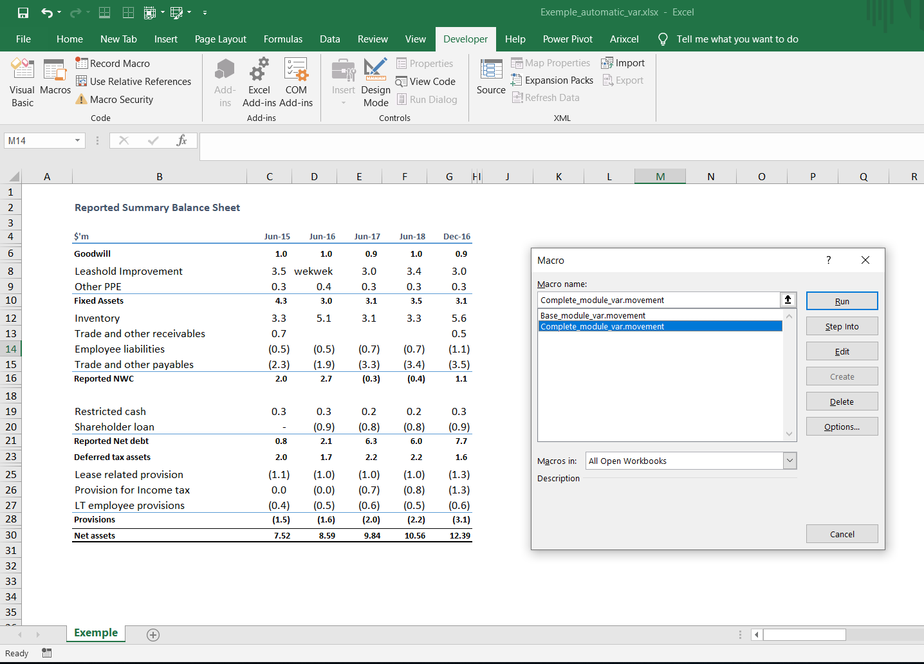Open the Power Pivot tab

coord(568,39)
